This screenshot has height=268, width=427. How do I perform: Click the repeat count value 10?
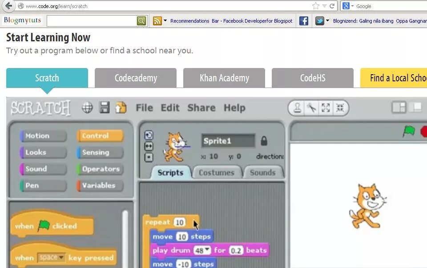179,222
